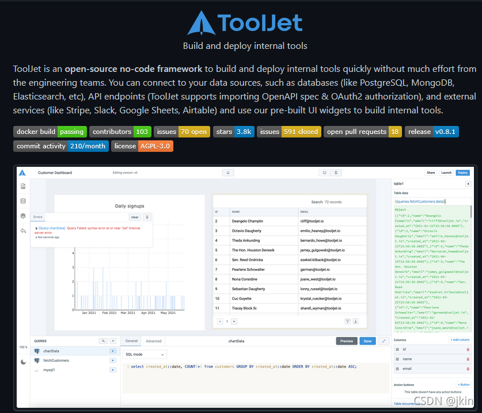
Task: Expand the Query chartData error entry
Action: pyautogui.click(x=36, y=228)
